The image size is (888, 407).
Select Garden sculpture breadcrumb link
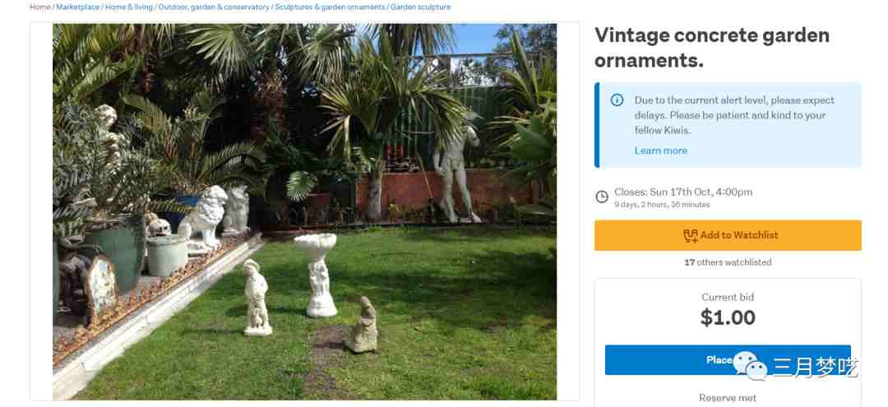coord(421,7)
